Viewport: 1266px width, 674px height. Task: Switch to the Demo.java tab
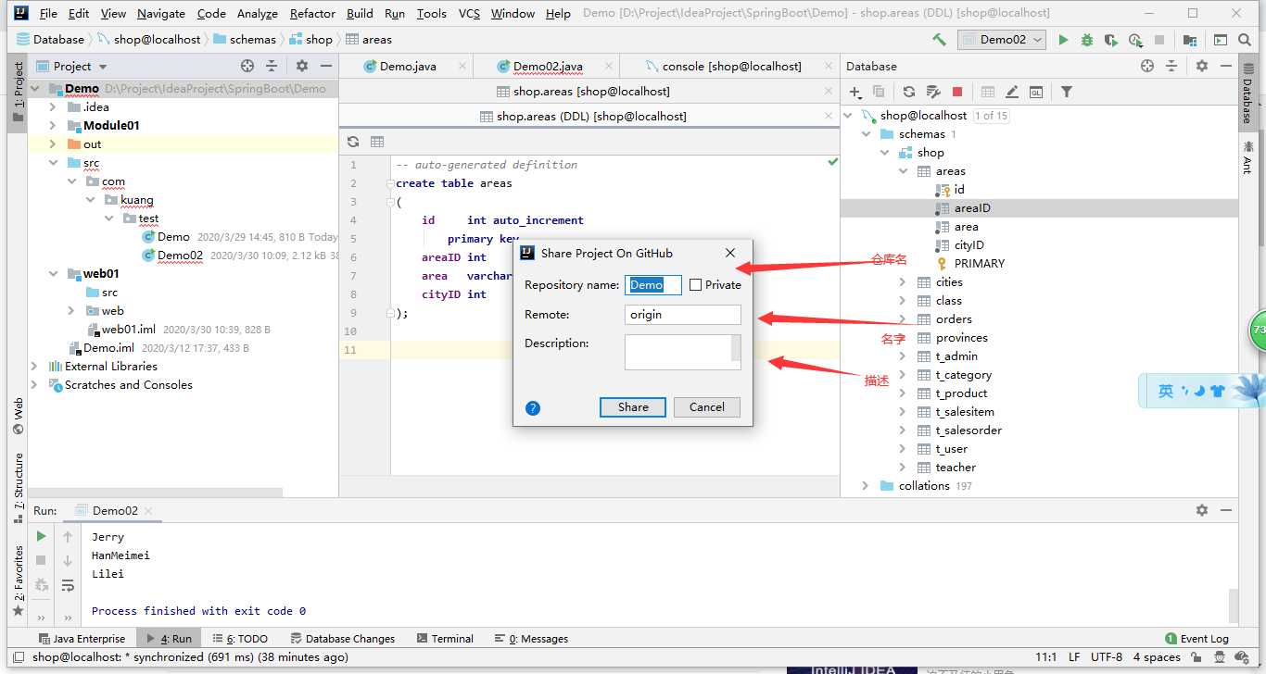point(406,66)
